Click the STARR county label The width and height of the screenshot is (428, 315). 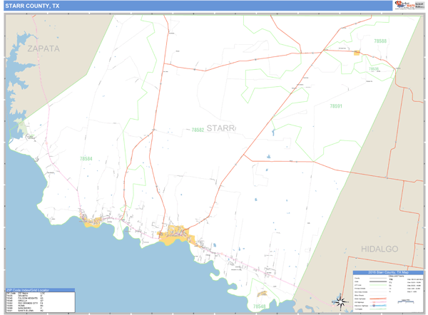pos(221,128)
